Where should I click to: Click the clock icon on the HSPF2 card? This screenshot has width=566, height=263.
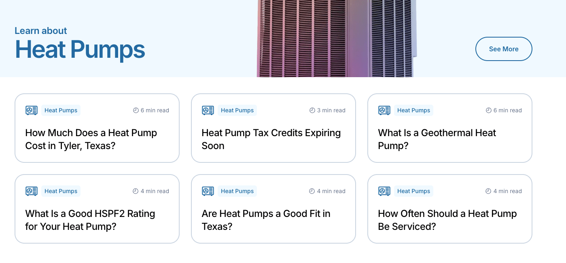(135, 191)
